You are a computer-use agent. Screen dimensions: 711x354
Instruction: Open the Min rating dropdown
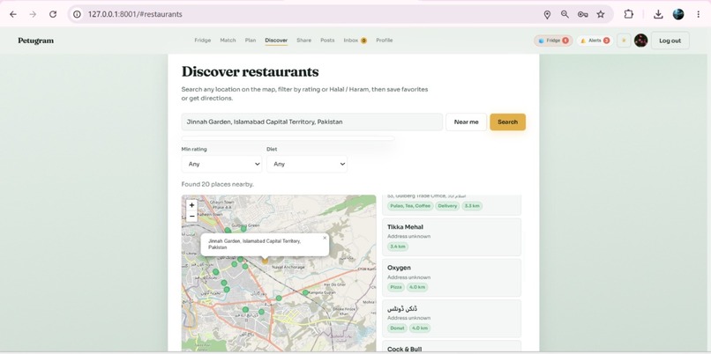[221, 164]
